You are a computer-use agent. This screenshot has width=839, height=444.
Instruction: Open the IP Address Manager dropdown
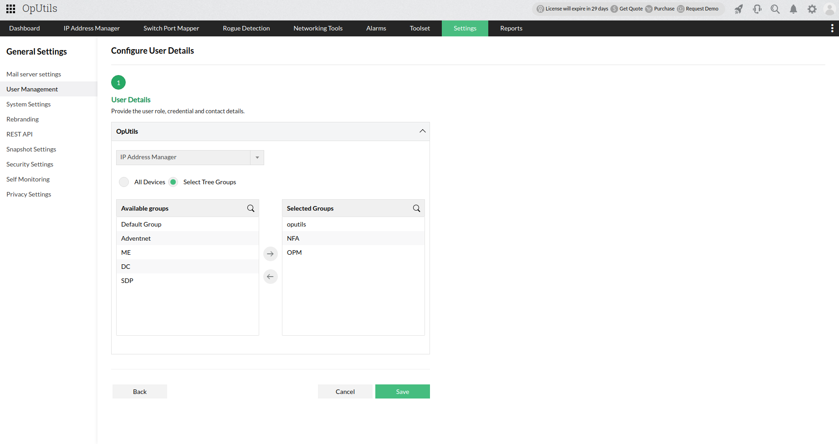[x=257, y=157]
